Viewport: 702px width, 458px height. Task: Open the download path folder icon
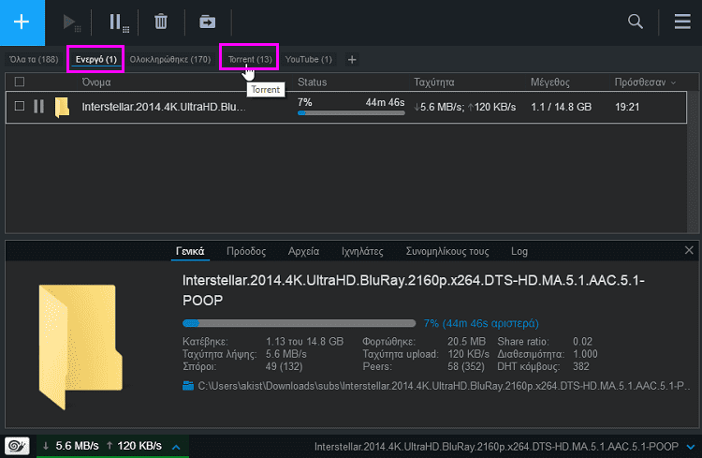188,385
